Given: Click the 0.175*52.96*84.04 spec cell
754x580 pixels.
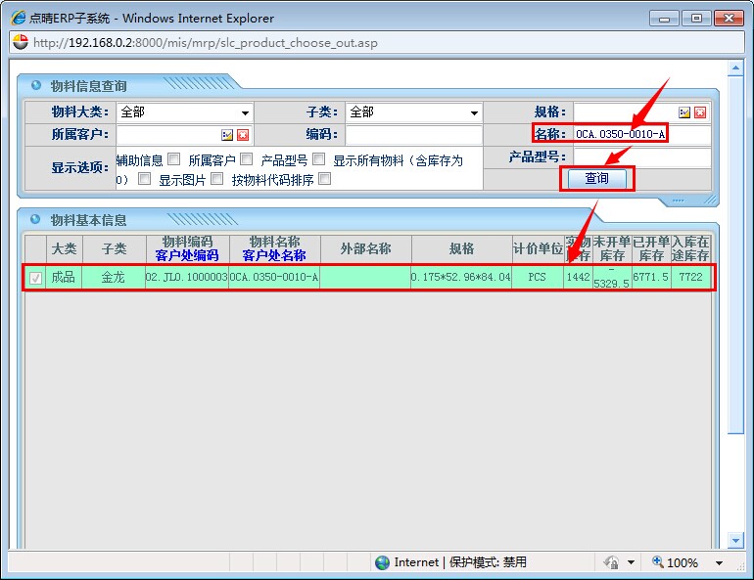Looking at the screenshot, I should [x=461, y=277].
